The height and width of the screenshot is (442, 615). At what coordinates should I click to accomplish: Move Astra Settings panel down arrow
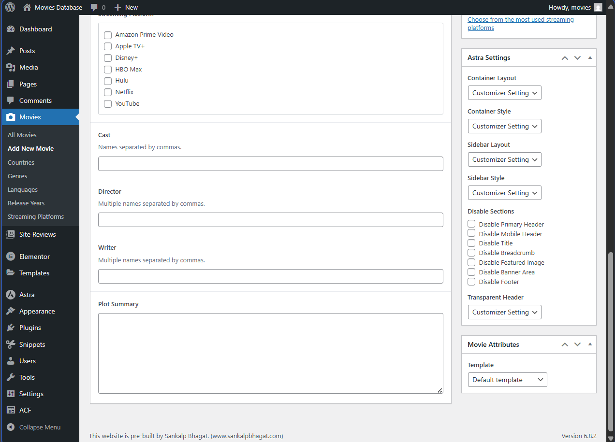click(x=577, y=57)
